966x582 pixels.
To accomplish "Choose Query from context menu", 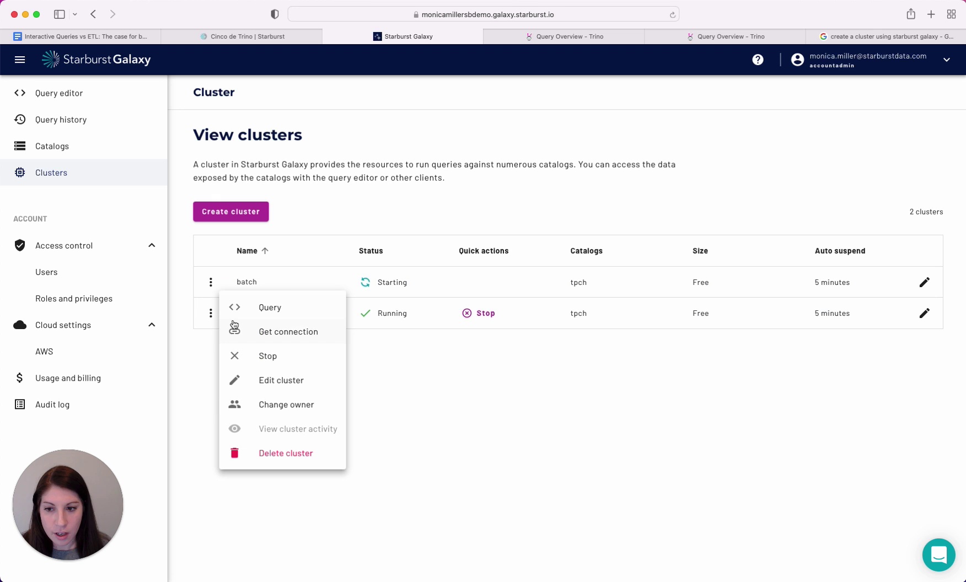I will coord(282,307).
